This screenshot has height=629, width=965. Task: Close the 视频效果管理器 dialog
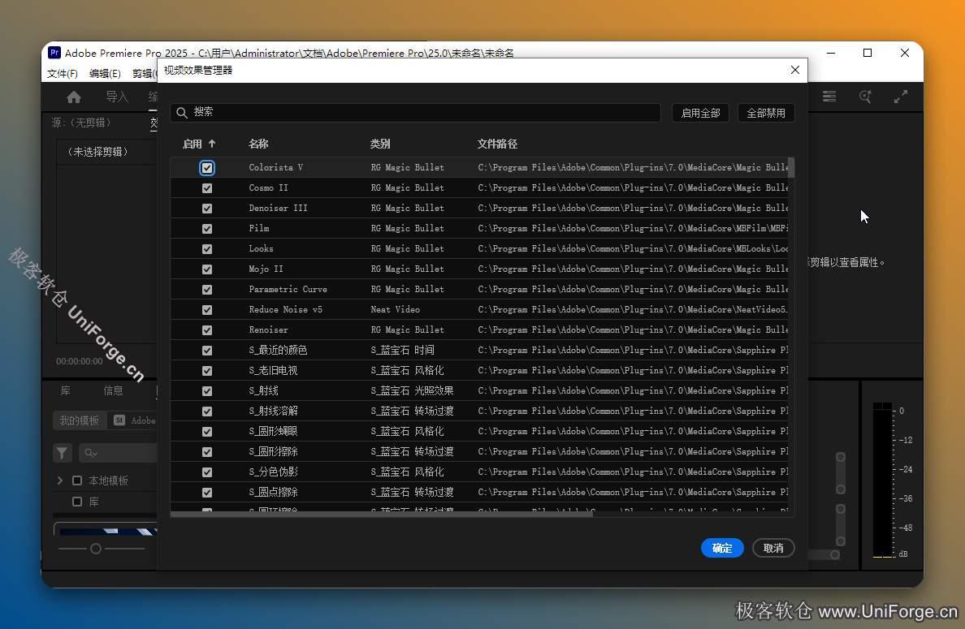[x=795, y=70]
